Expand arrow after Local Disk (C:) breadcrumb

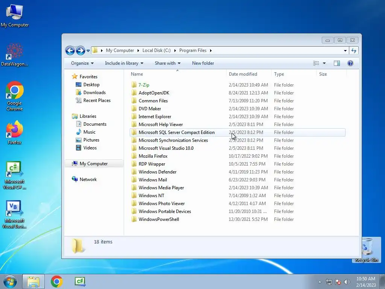175,51
